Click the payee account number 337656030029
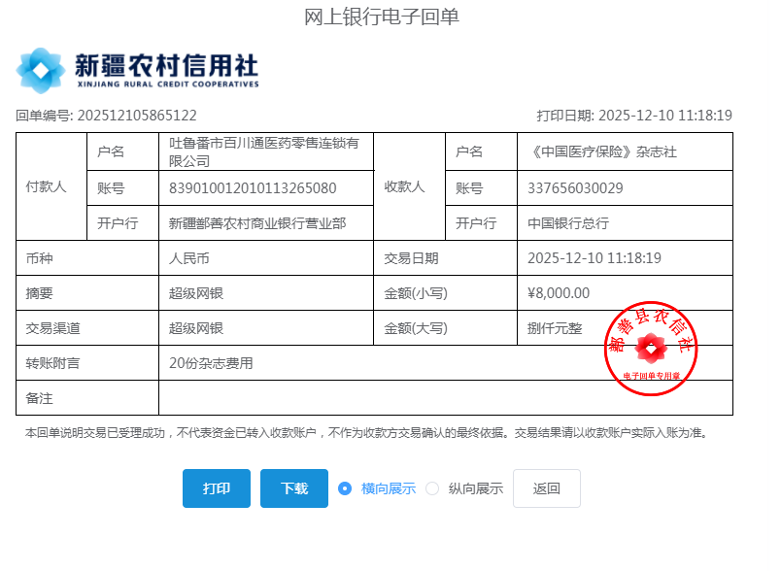 coord(575,188)
